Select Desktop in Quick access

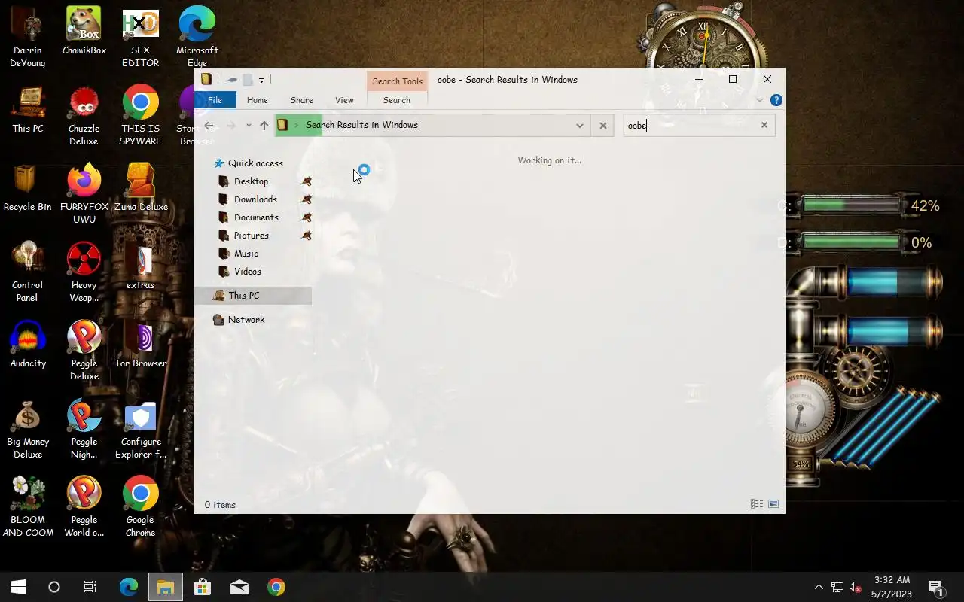pos(253,181)
